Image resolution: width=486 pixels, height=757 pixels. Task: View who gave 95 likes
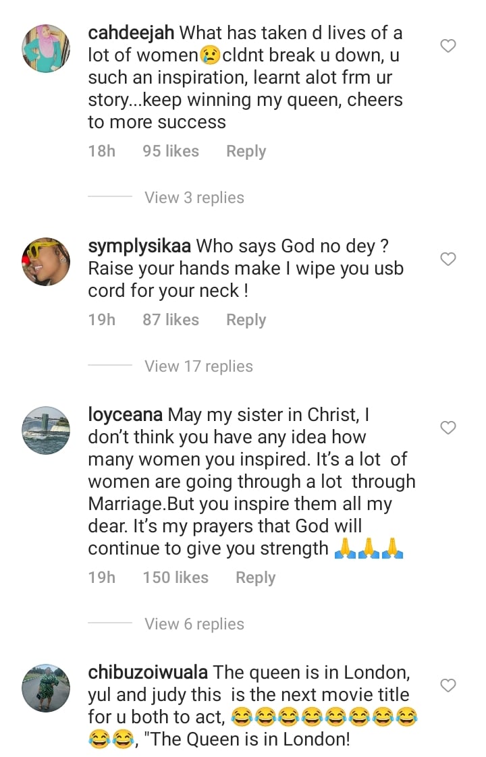point(171,151)
